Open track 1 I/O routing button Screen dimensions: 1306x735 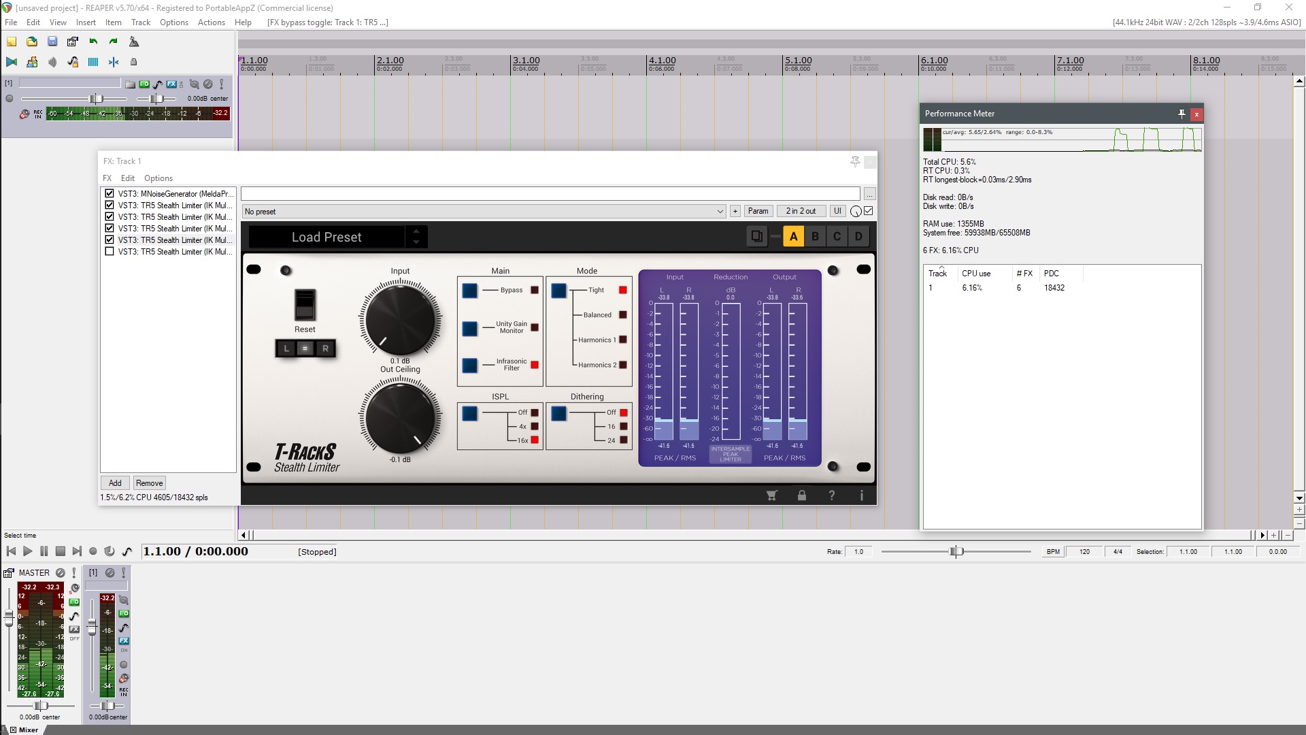(144, 84)
